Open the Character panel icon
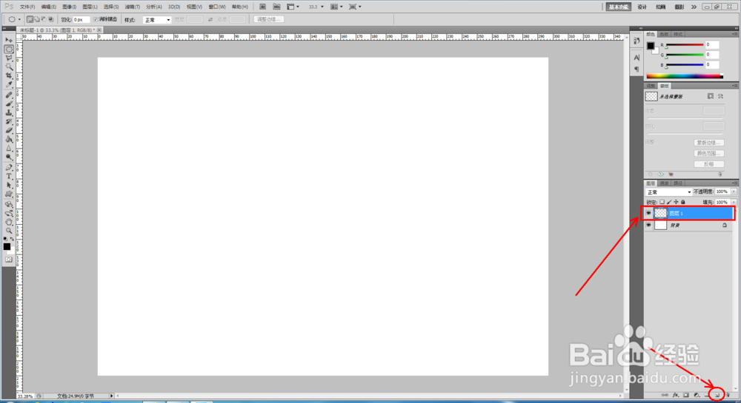This screenshot has width=741, height=403. click(637, 58)
